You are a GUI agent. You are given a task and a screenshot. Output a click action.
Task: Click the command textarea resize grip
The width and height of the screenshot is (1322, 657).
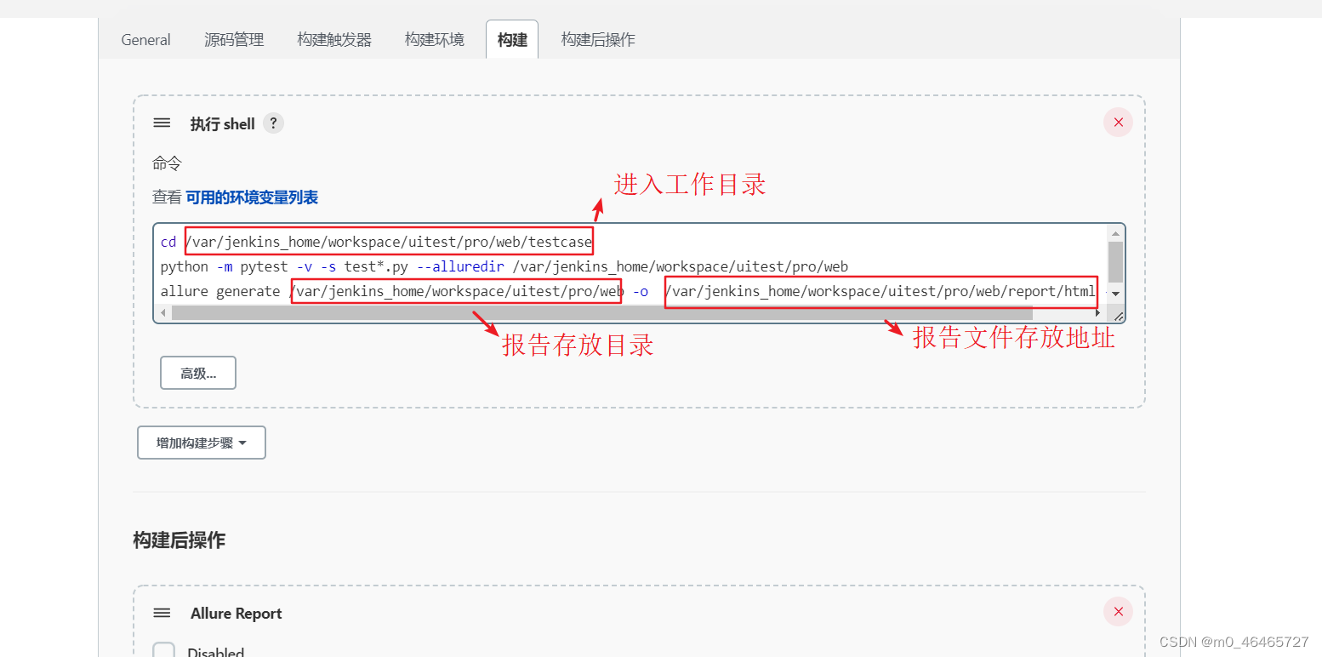click(1118, 315)
